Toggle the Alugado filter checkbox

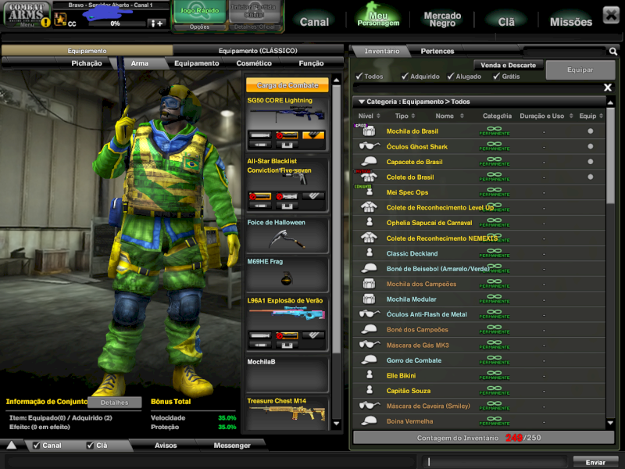pos(451,76)
